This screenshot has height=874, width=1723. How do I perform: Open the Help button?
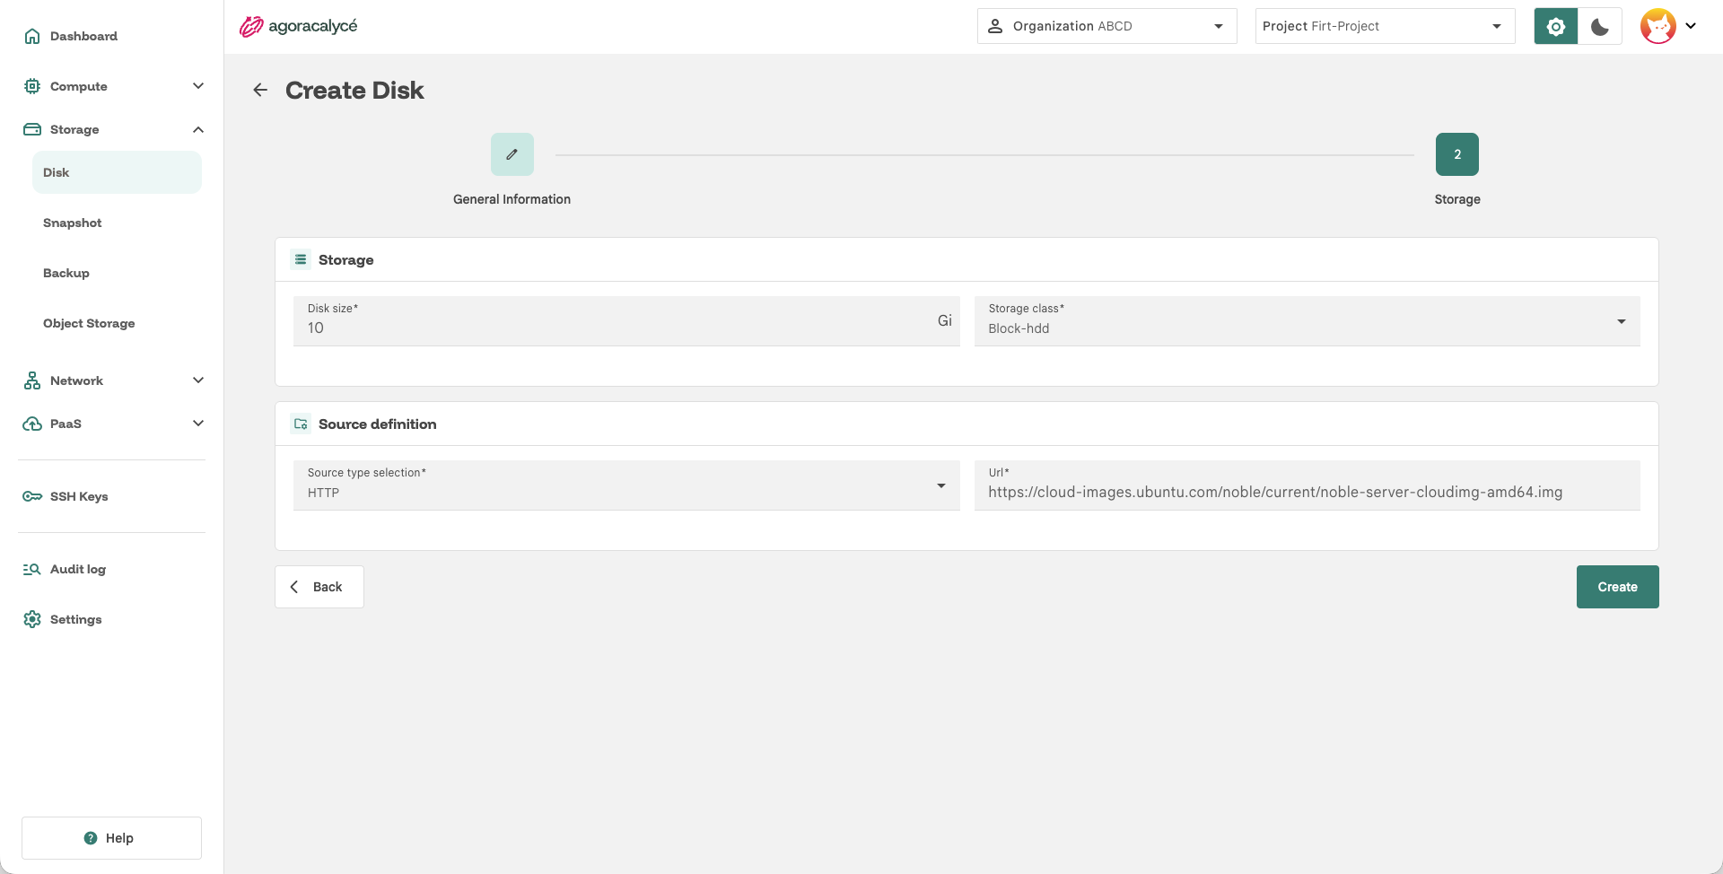coord(111,838)
